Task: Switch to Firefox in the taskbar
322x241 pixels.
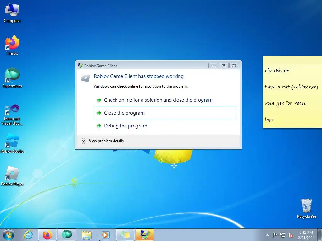Action: coord(47,235)
